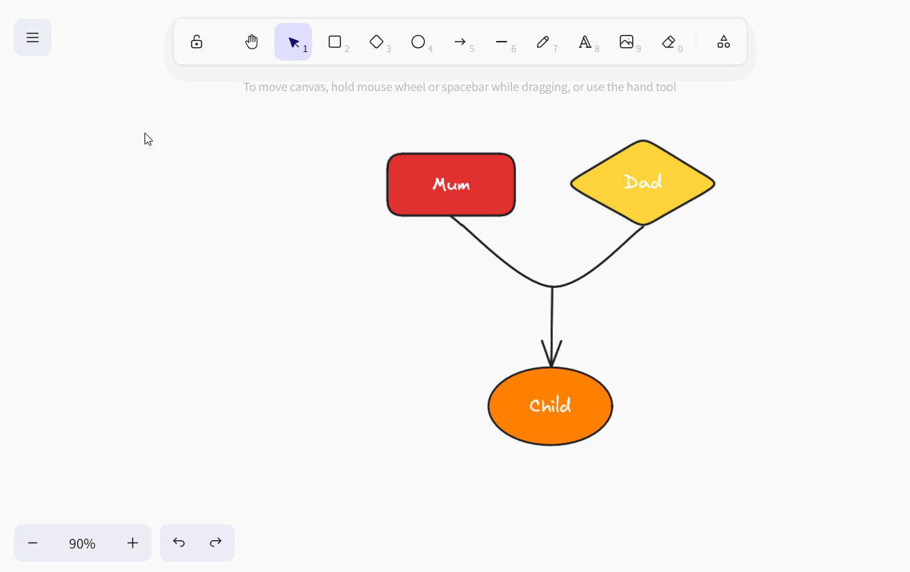Activate the freehand Draw pencil tool
910x572 pixels.
pos(543,42)
